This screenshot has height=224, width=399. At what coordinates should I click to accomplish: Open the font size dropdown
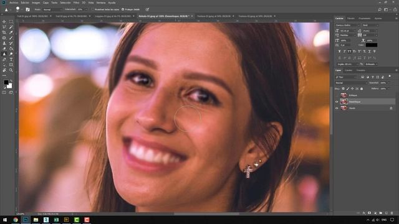pos(348,30)
